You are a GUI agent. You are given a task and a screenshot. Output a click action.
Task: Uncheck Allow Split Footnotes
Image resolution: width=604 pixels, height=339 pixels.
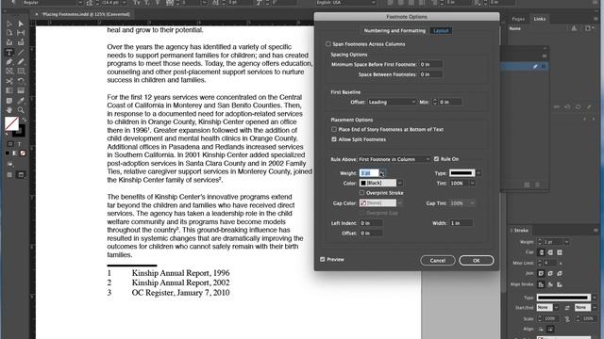[334, 139]
